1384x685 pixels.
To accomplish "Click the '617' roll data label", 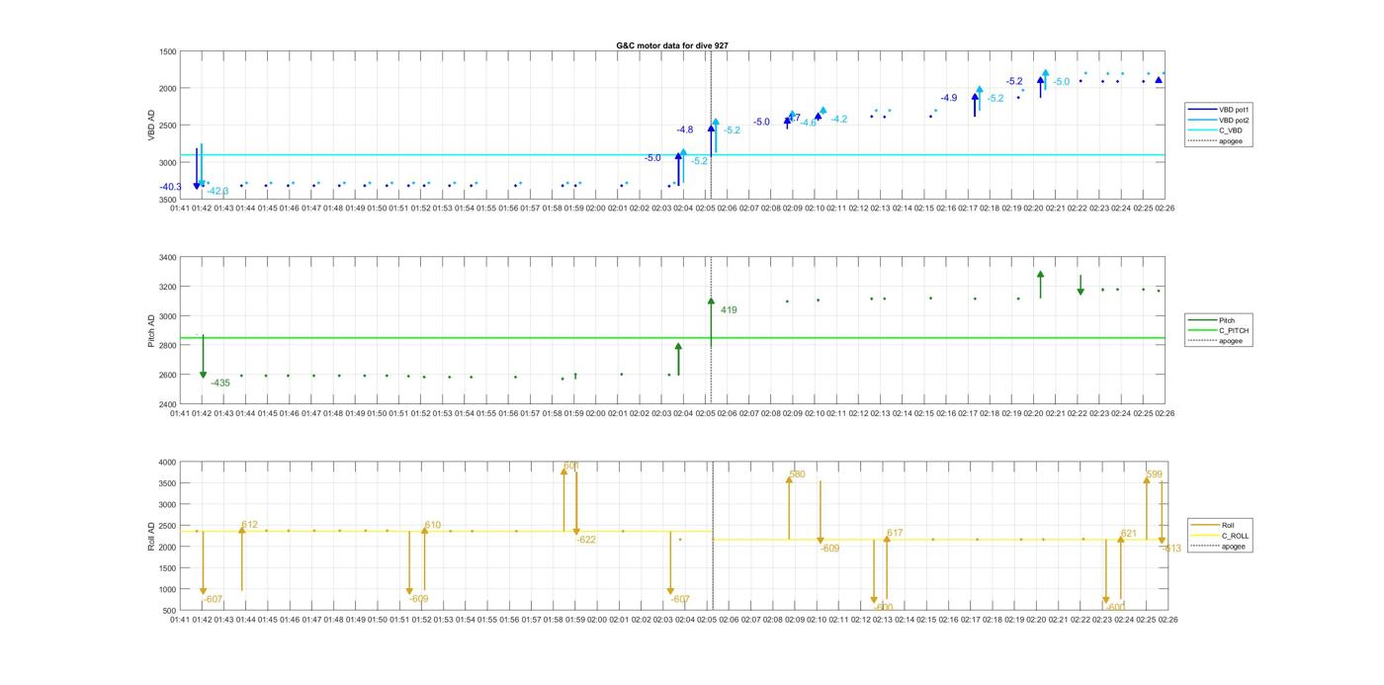I will coord(895,533).
